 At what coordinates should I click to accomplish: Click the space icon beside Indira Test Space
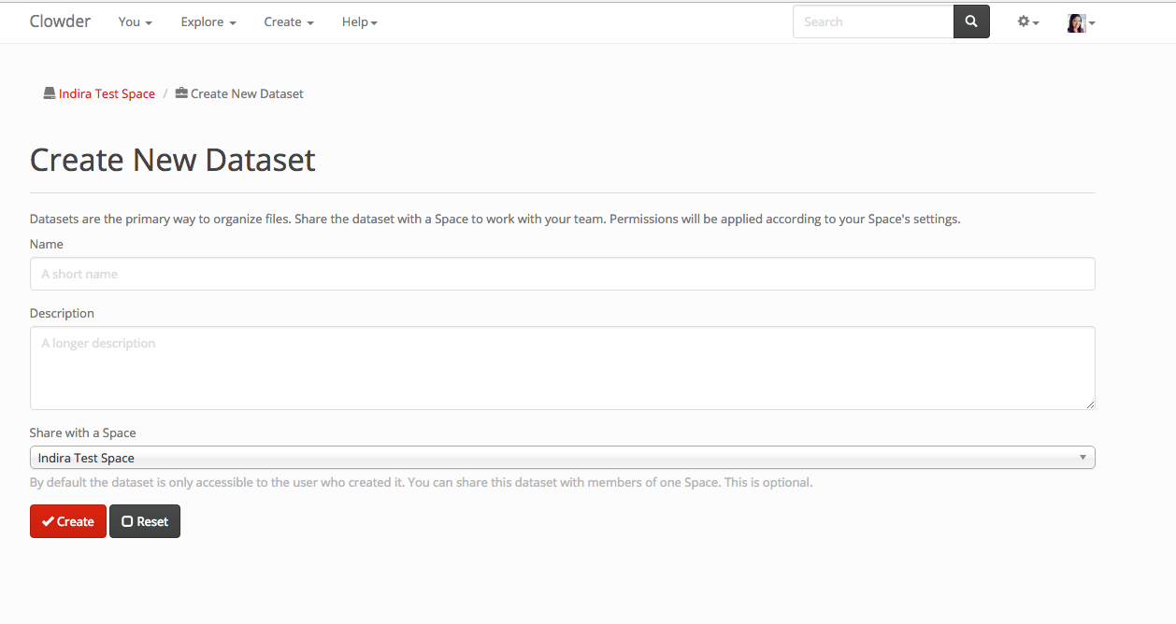coord(50,93)
